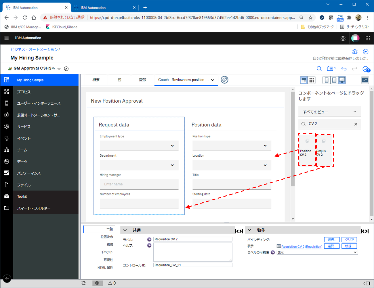Open settings gear in IBM Automation header
Viewport: 374px width, 288px height.
[343, 38]
